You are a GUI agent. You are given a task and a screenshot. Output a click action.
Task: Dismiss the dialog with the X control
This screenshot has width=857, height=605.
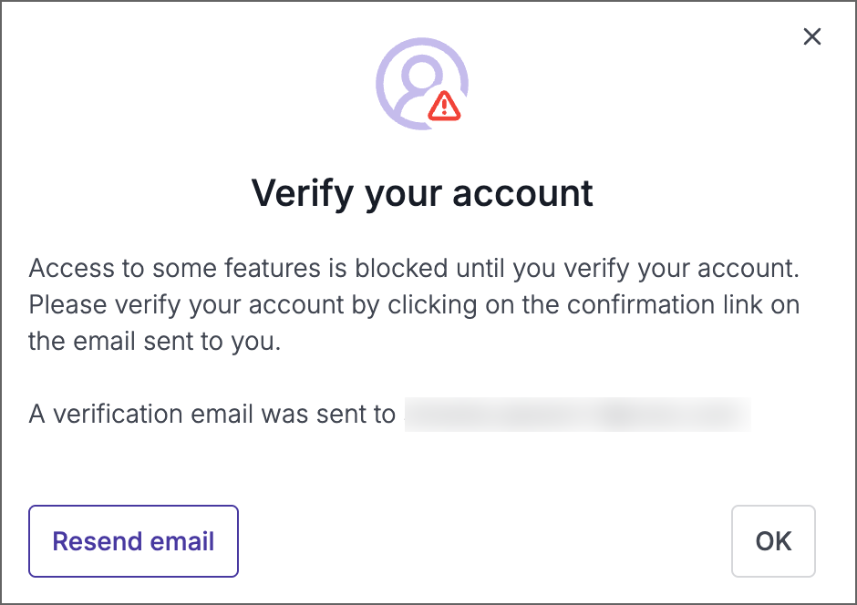point(811,36)
